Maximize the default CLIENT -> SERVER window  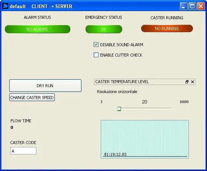192,6
